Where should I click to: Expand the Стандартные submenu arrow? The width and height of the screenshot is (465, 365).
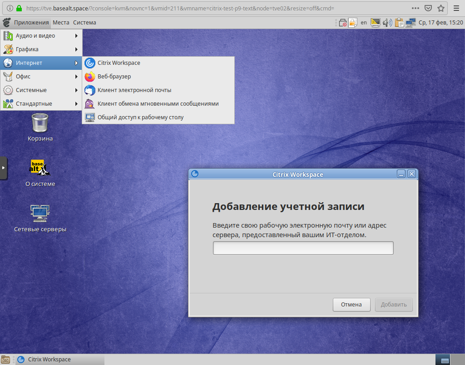point(76,104)
